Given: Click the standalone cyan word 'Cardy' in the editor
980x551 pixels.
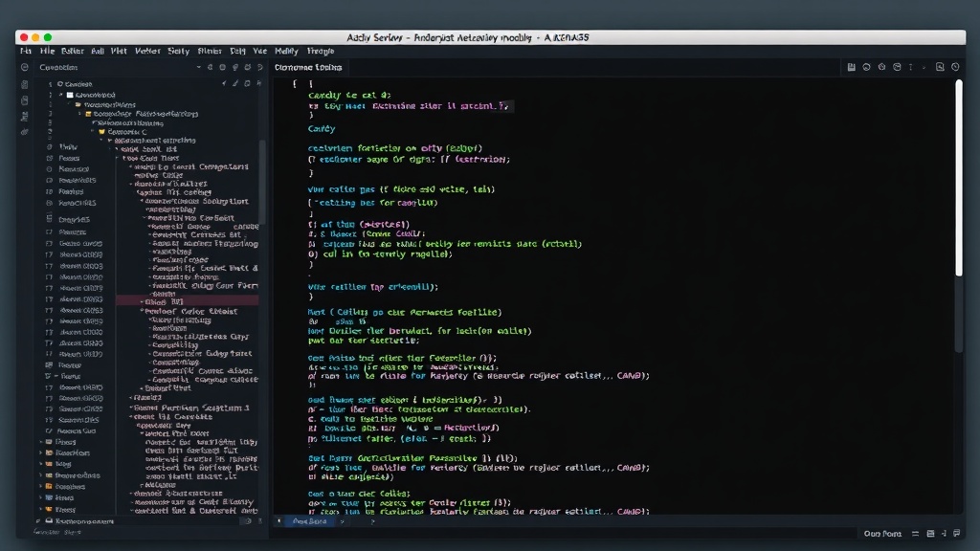Looking at the screenshot, I should point(322,129).
